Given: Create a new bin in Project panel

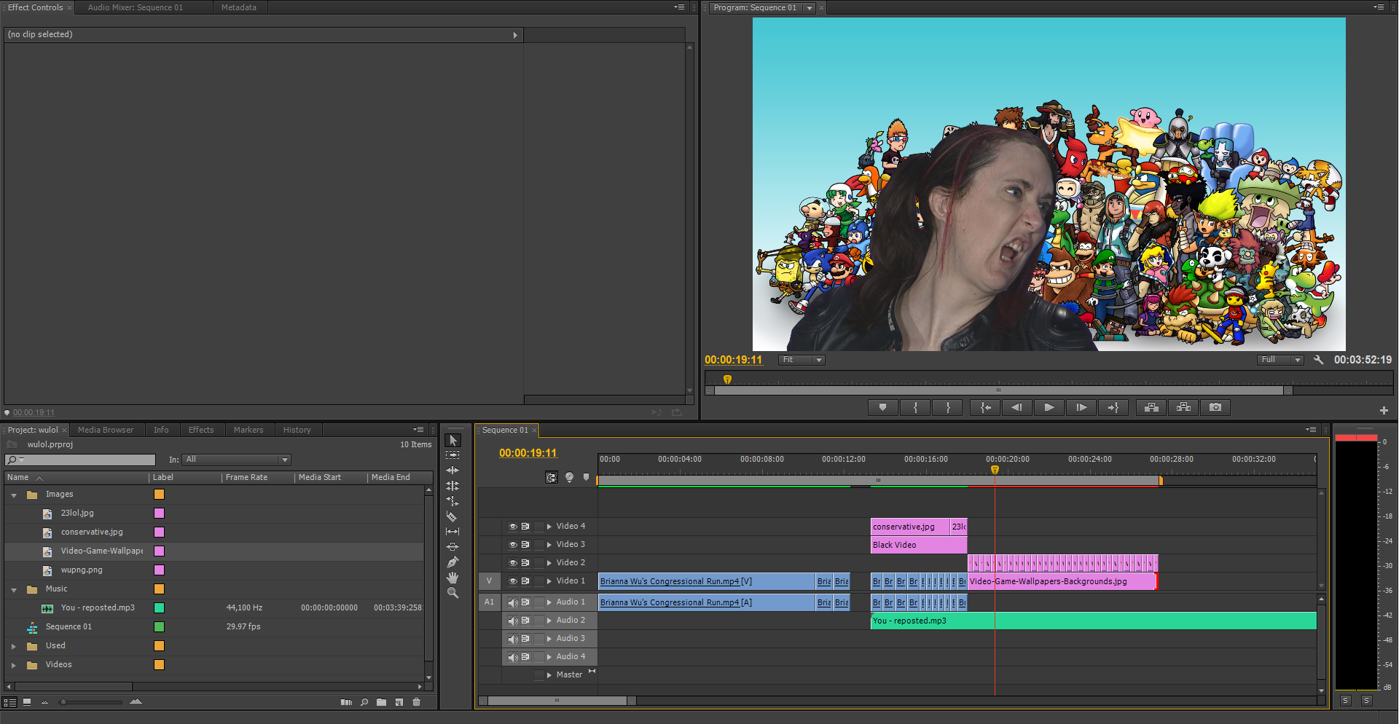Looking at the screenshot, I should [381, 702].
